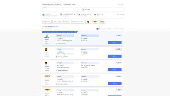Click the info icon on recommendation banner

pyautogui.click(x=75, y=32)
